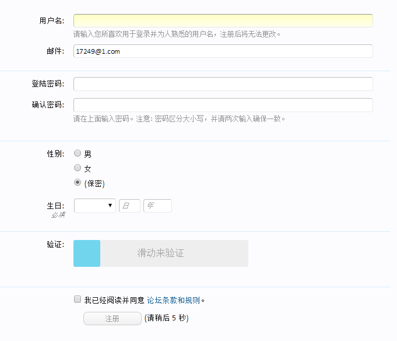The height and width of the screenshot is (341, 397).
Task: Select the 男 gender radio button
Action: [78, 154]
